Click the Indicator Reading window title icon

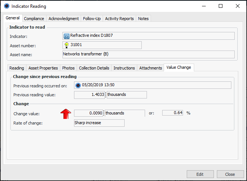click(6, 6)
